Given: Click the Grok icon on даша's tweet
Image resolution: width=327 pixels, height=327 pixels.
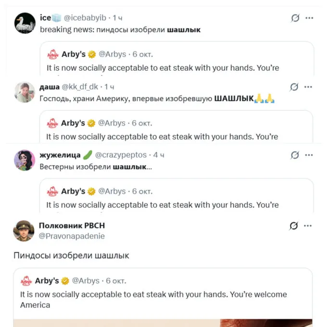Looking at the screenshot, I should (x=295, y=87).
